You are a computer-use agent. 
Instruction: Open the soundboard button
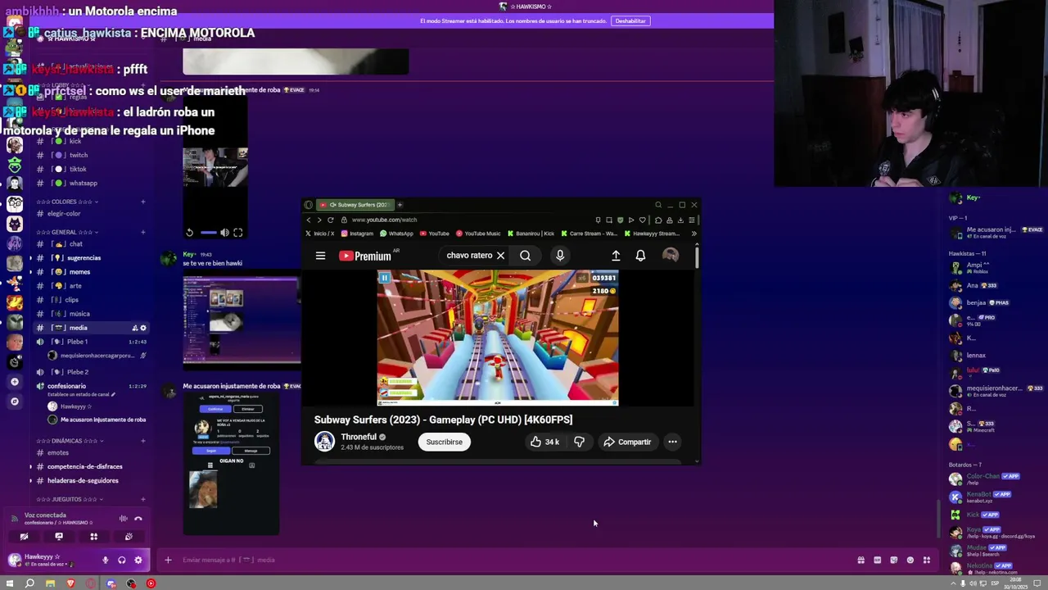pos(129,537)
